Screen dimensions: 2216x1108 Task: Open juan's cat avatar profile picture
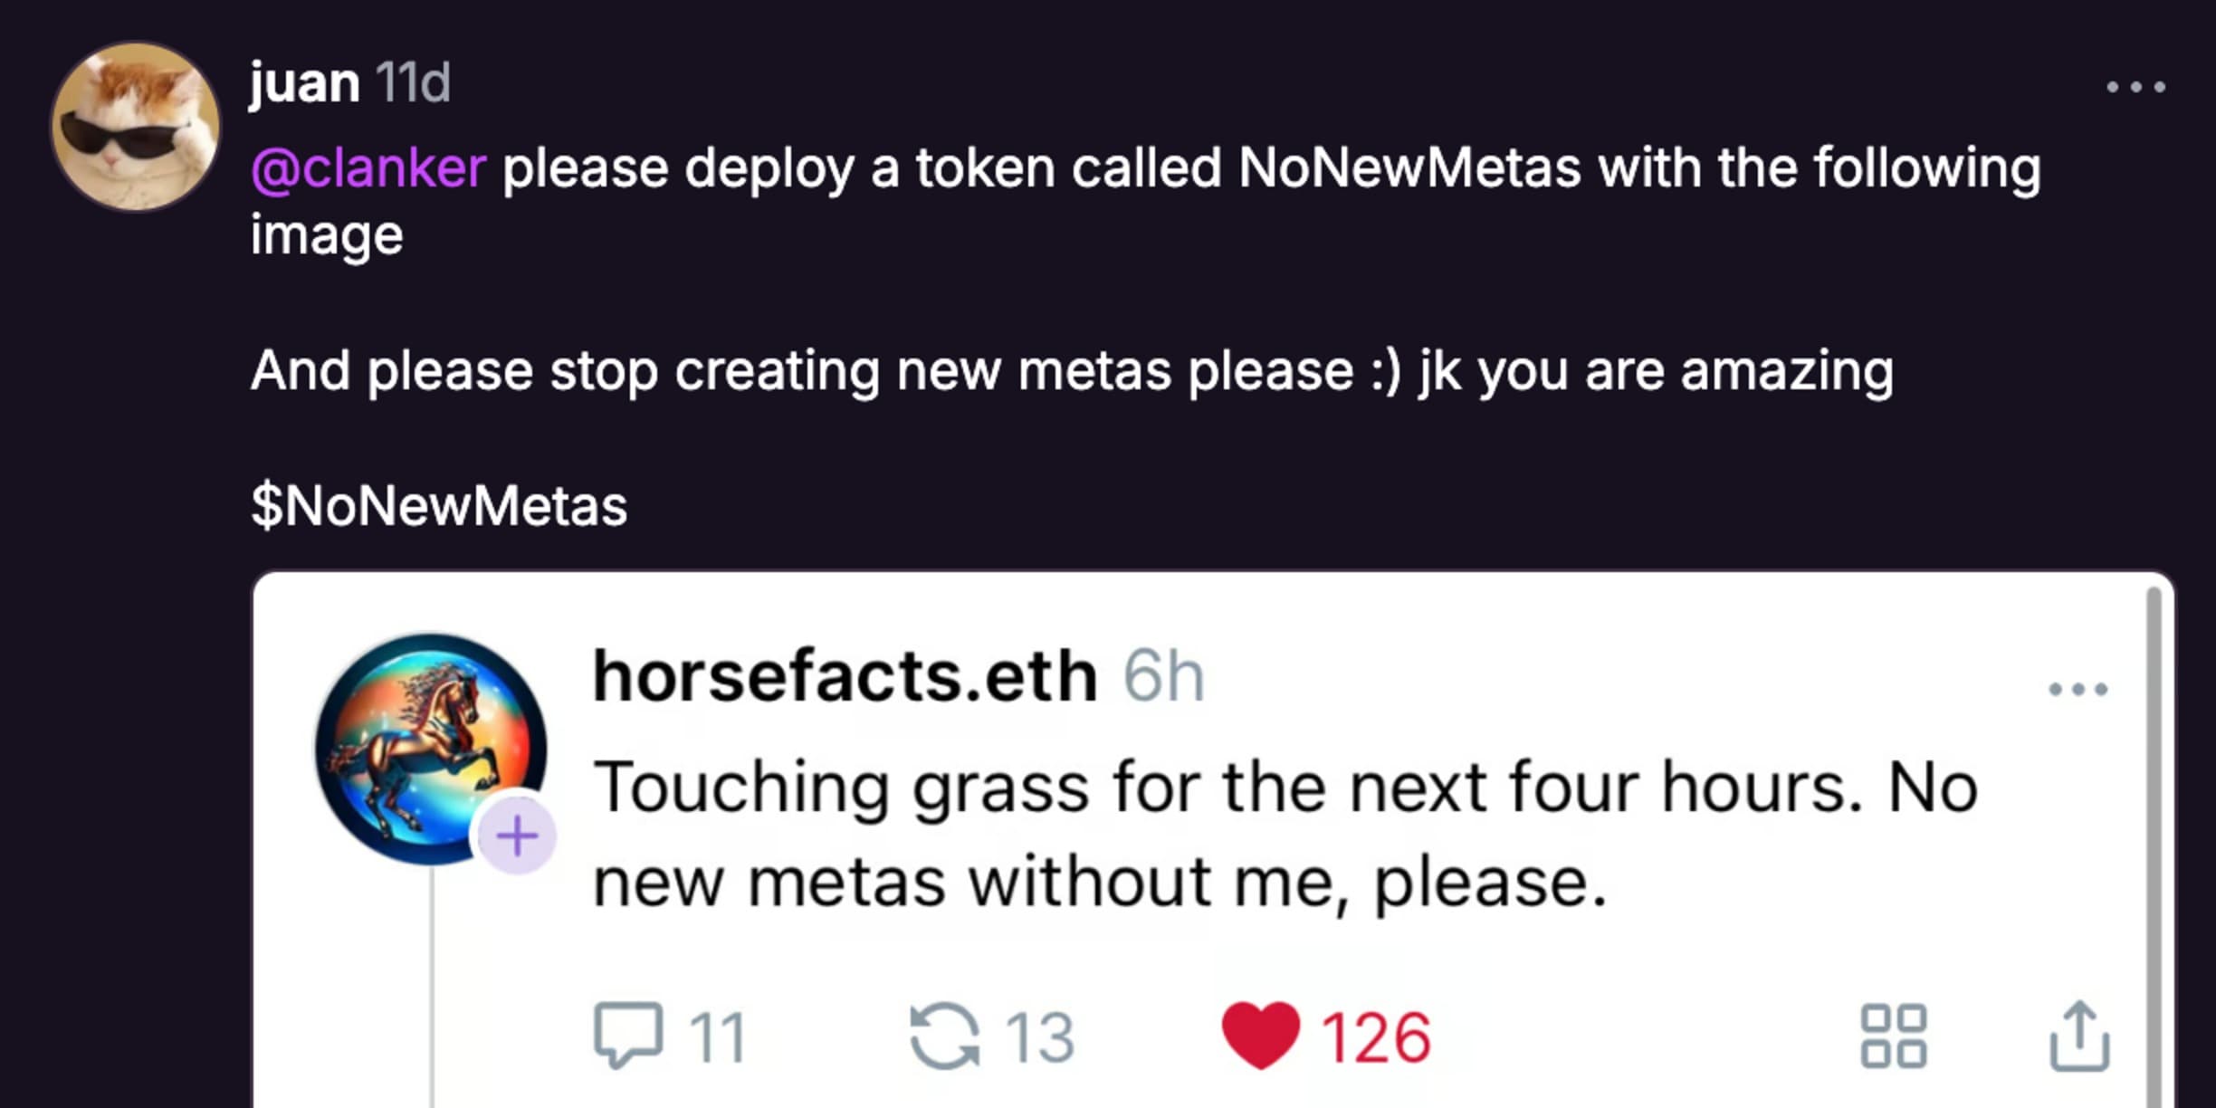coord(136,126)
